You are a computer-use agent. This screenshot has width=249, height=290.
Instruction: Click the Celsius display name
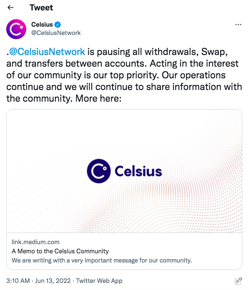pyautogui.click(x=42, y=25)
